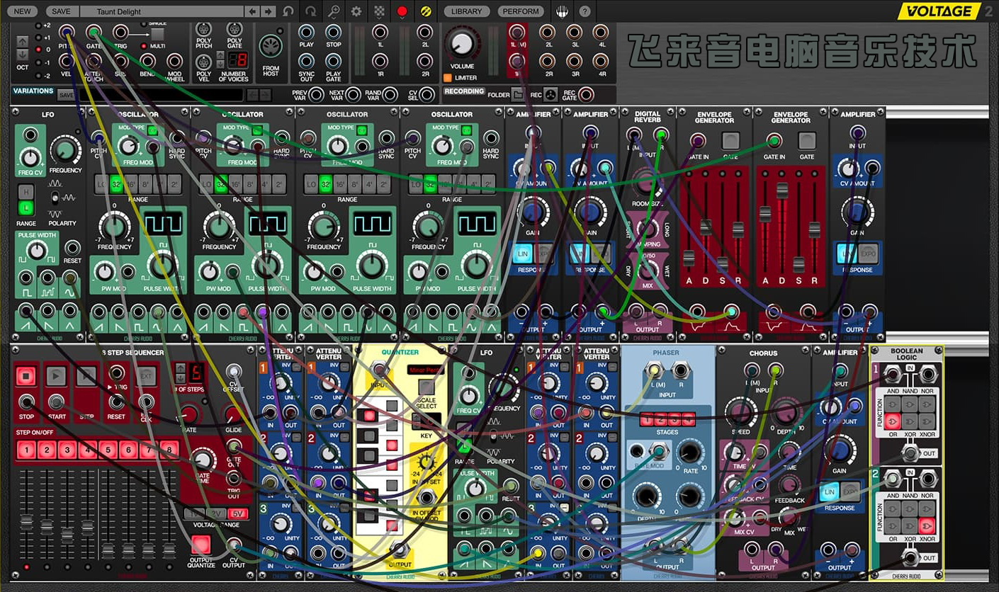Click the sequencer Start play button
The height and width of the screenshot is (592, 999).
pyautogui.click(x=57, y=375)
